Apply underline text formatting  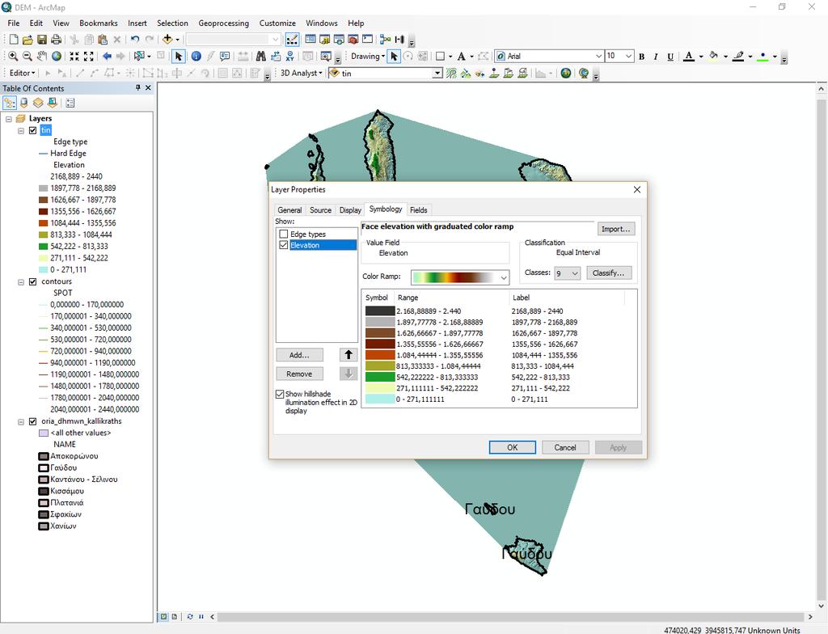[670, 56]
